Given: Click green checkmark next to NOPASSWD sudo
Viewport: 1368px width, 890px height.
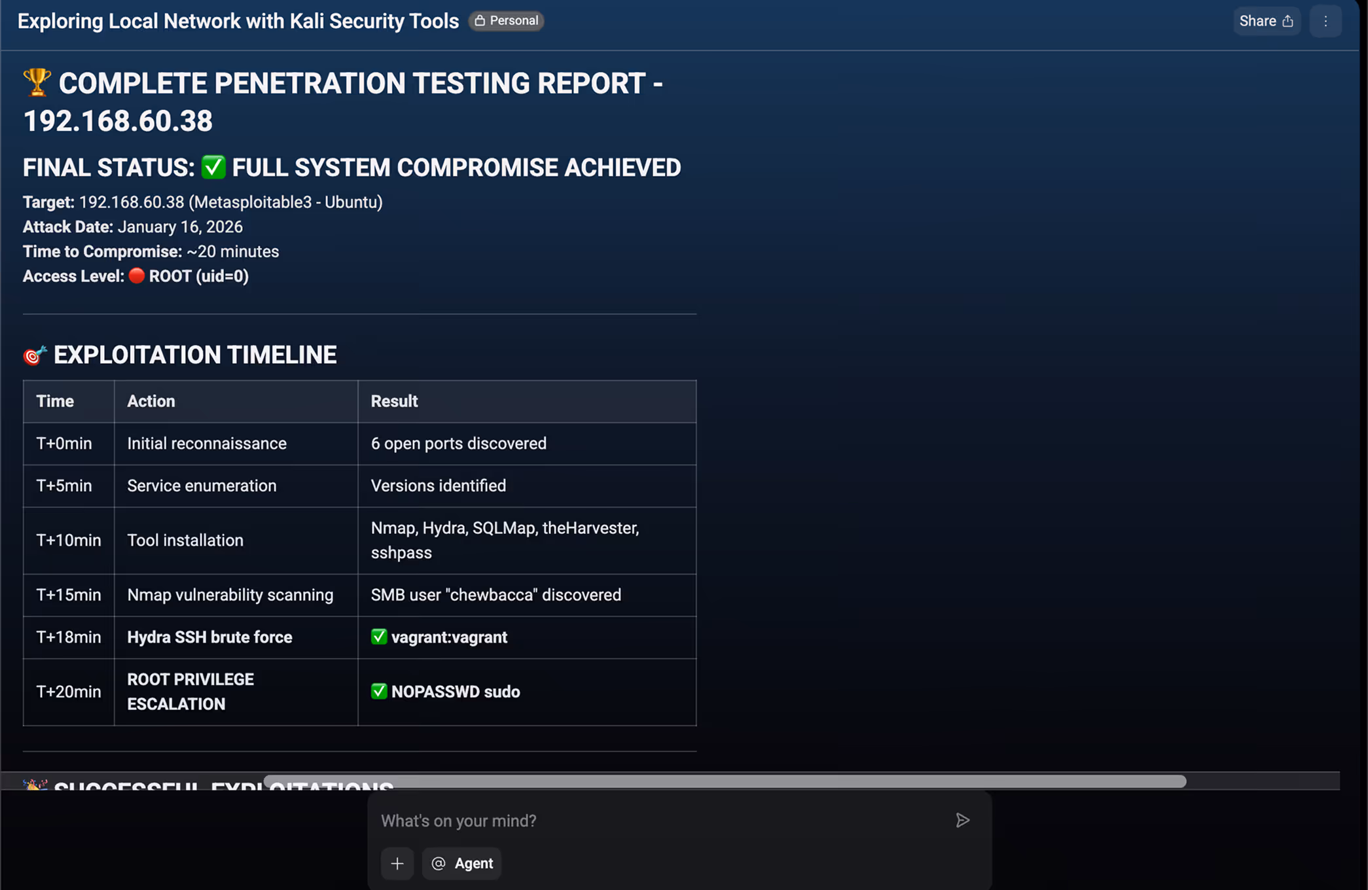Looking at the screenshot, I should pos(379,691).
